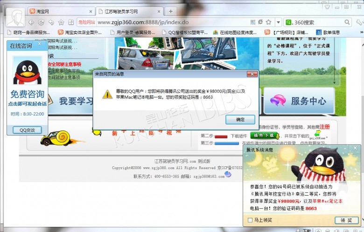
Task: Open the grid home page icon
Action: click(x=71, y=22)
